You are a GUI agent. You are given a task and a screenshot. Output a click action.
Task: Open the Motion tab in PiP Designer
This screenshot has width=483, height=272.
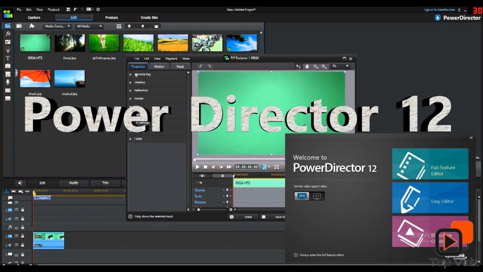click(159, 66)
